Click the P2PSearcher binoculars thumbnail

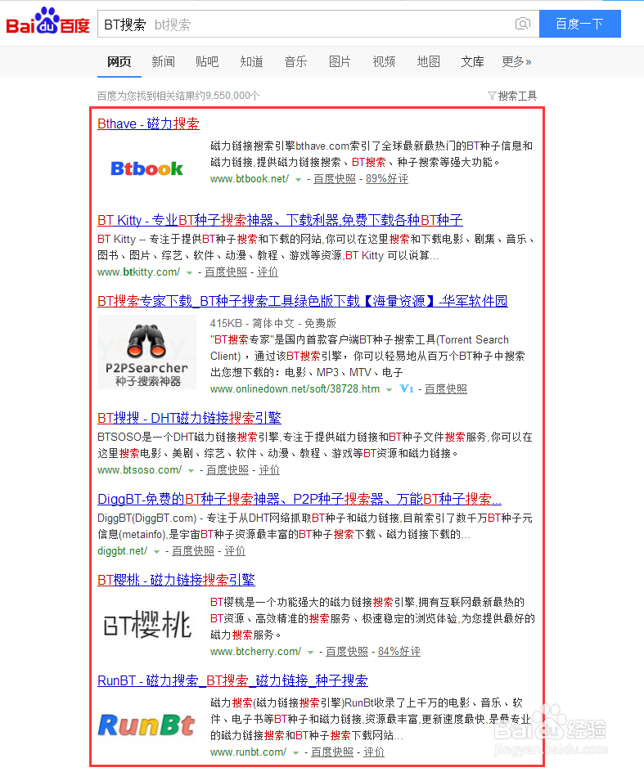pyautogui.click(x=146, y=352)
